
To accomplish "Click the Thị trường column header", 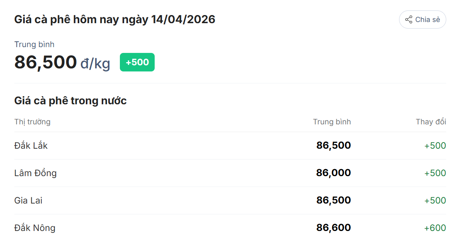I will click(32, 122).
